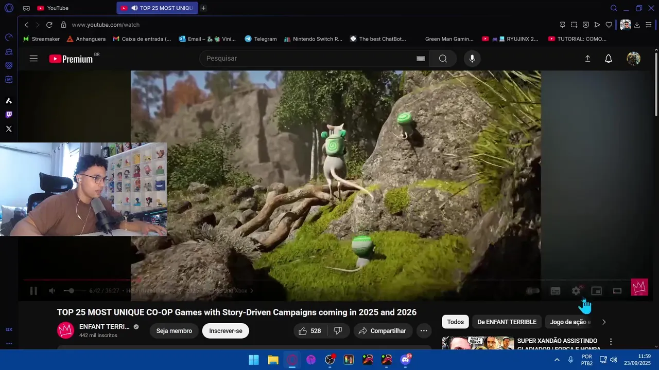Click Compartilhar share button
This screenshot has height=370, width=659.
coord(383,331)
